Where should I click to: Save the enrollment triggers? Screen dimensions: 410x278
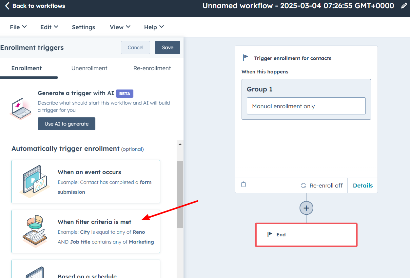pyautogui.click(x=167, y=47)
